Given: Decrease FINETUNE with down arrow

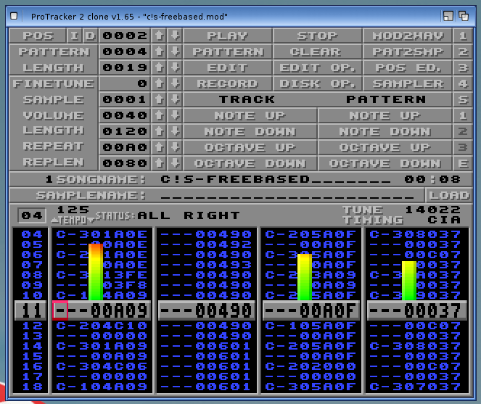Looking at the screenshot, I should coord(174,83).
